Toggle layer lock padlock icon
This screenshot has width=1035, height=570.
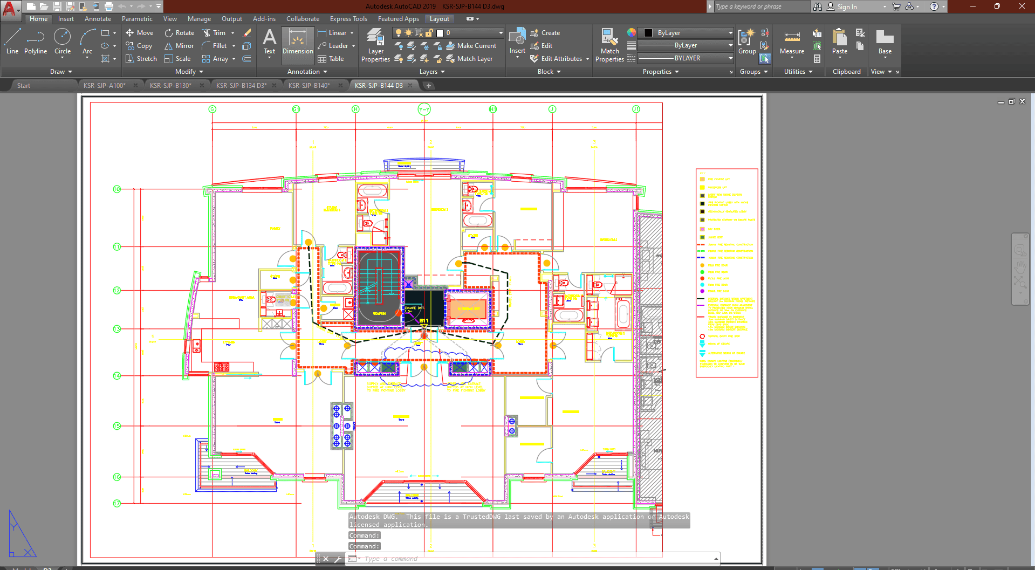pos(429,33)
